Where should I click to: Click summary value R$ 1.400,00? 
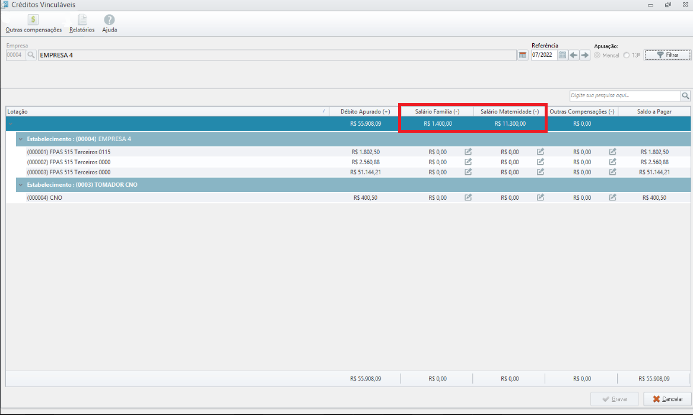click(x=437, y=124)
